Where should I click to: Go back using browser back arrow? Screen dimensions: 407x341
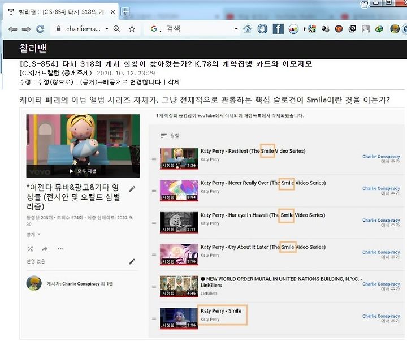[x=12, y=29]
